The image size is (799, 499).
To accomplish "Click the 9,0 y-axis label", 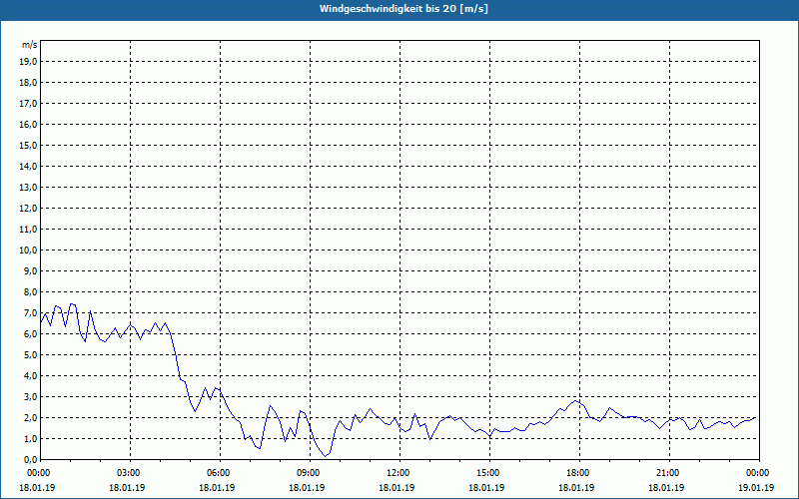I will point(30,270).
